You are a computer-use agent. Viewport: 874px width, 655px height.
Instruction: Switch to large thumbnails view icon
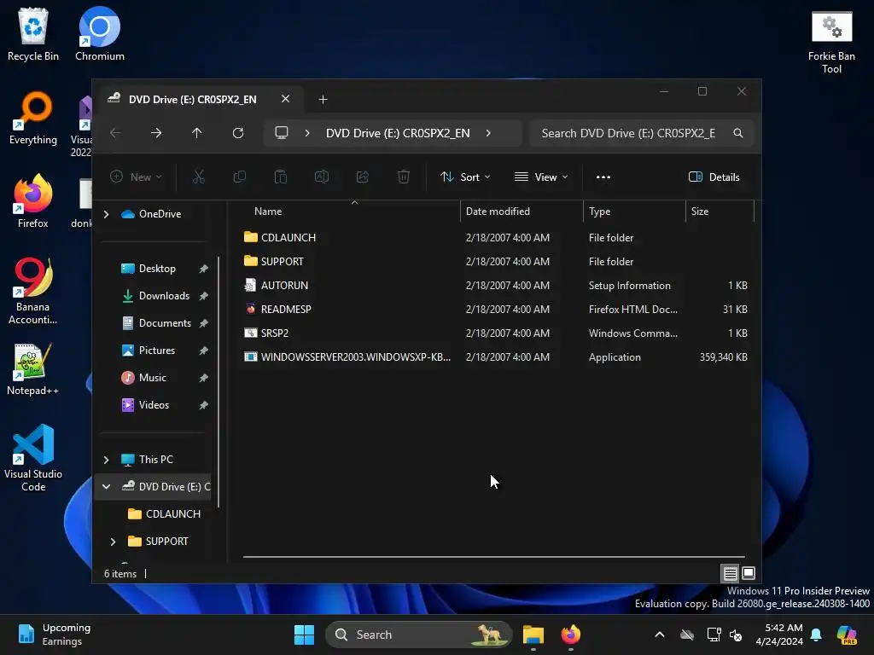(x=749, y=573)
